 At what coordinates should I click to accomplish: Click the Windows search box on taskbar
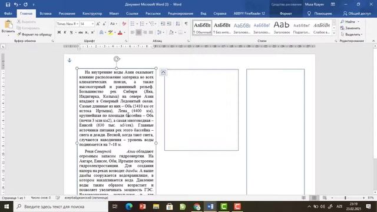click(61, 207)
